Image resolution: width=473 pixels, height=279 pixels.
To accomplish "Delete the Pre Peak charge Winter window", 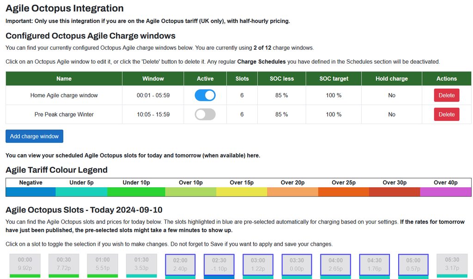I will point(446,114).
